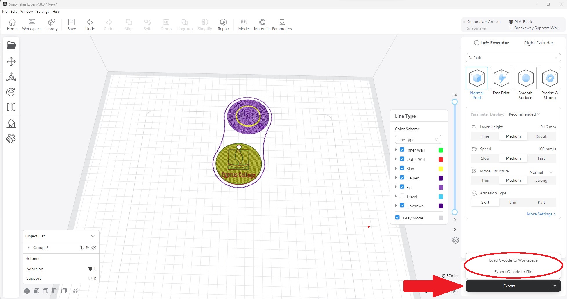This screenshot has width=567, height=299.
Task: Enable the Travel line type checkbox
Action: pos(402,196)
